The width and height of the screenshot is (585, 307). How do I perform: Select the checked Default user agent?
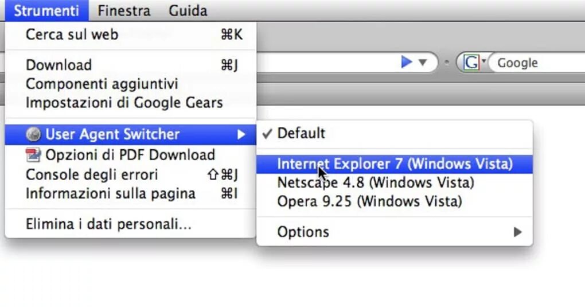point(395,133)
